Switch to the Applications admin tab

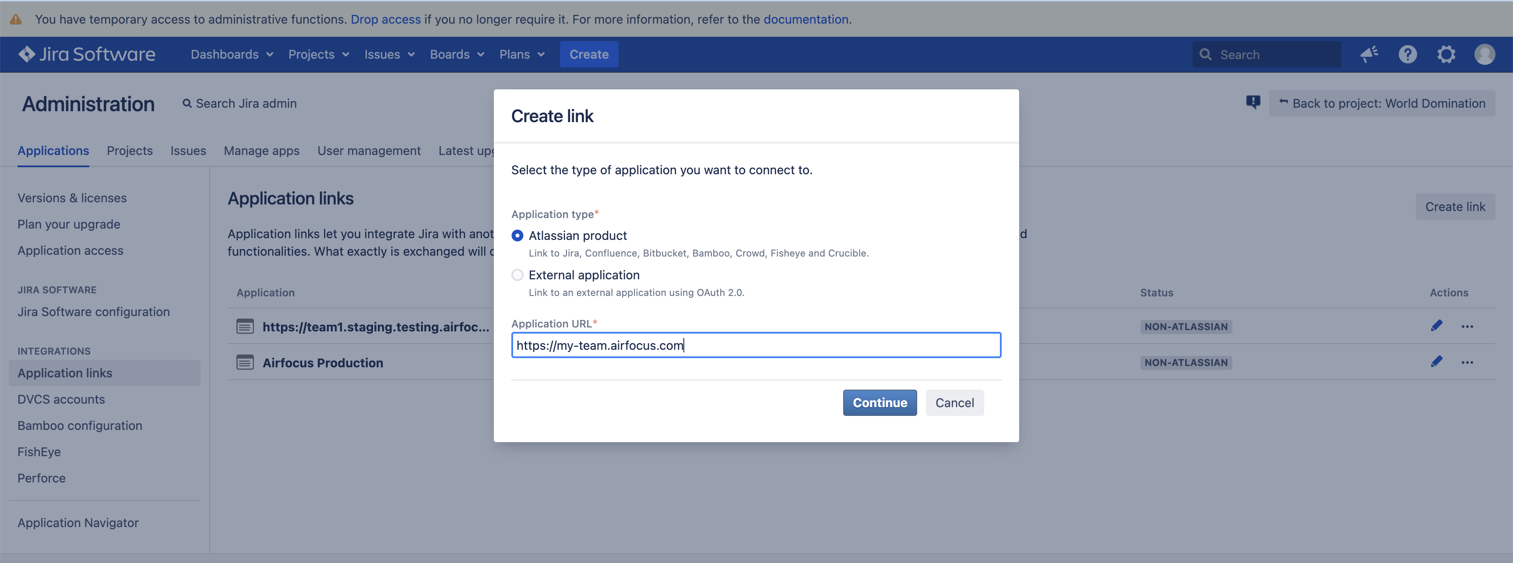(x=53, y=151)
